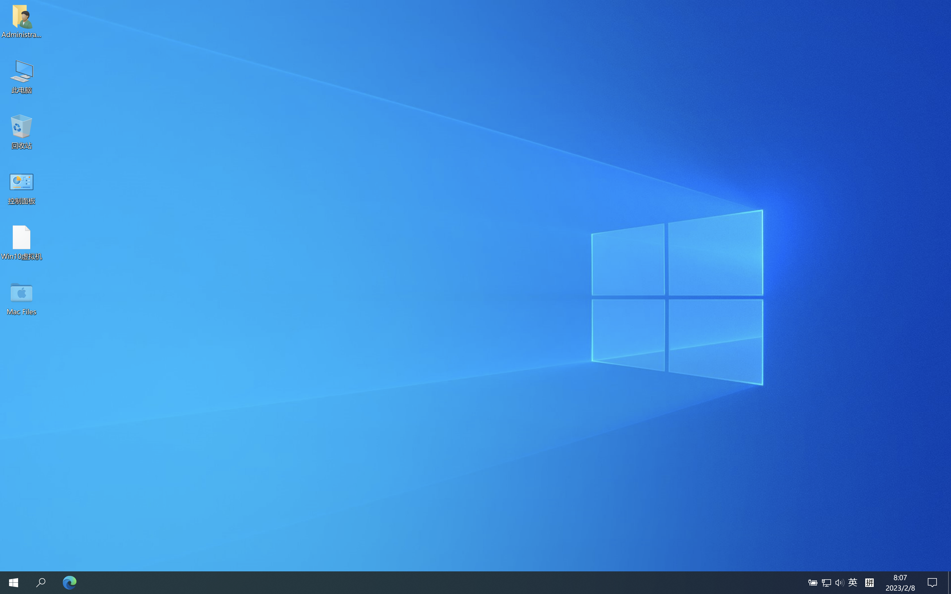Select the Win10虚拟机 blank file icon
The width and height of the screenshot is (951, 594).
point(21,237)
